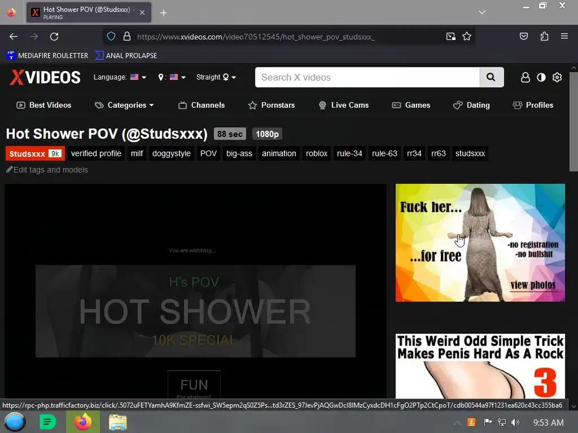Expand the list-all-tabs chevron
This screenshot has width=578, height=433.
pos(482,12)
